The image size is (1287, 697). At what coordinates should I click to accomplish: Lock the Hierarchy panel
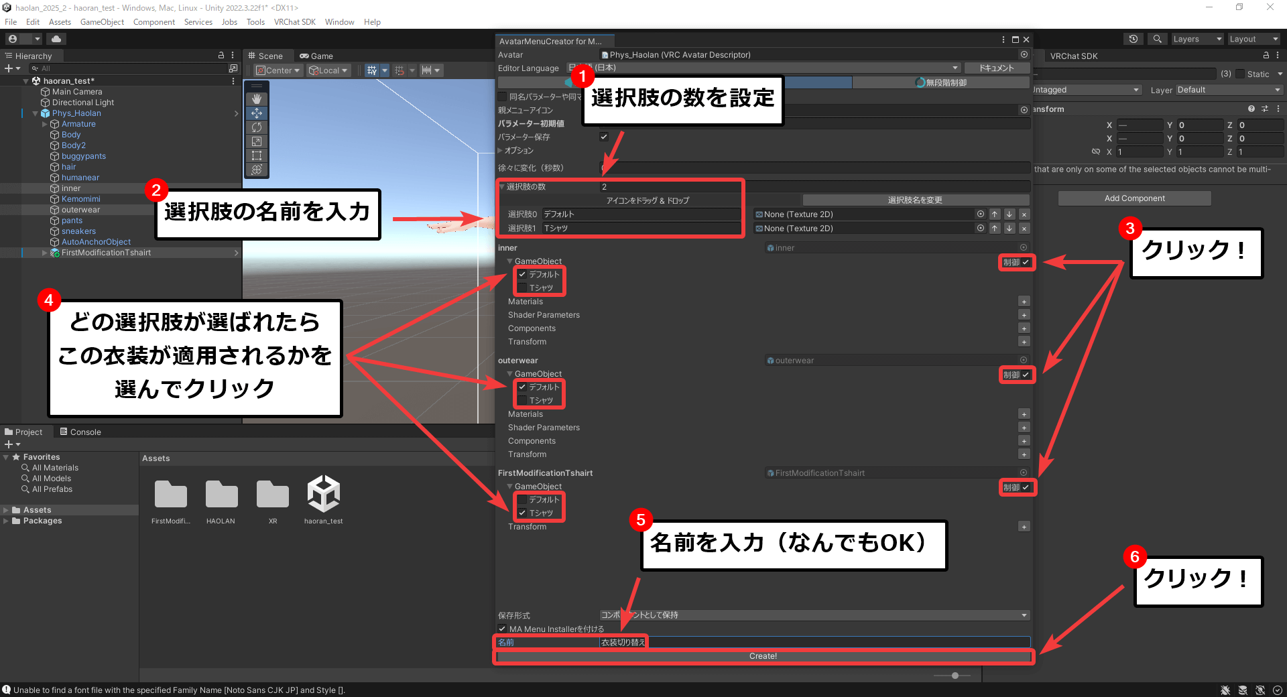[221, 56]
